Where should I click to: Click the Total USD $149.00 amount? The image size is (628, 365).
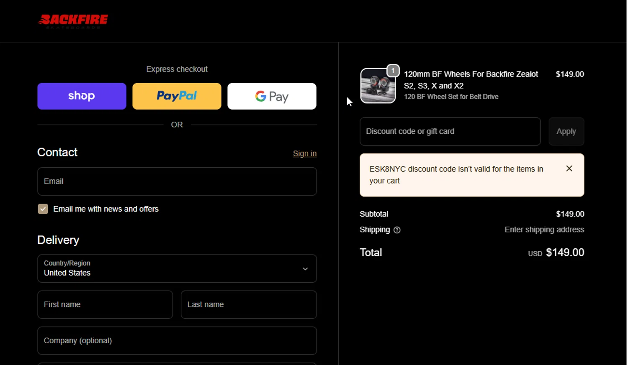pos(556,253)
